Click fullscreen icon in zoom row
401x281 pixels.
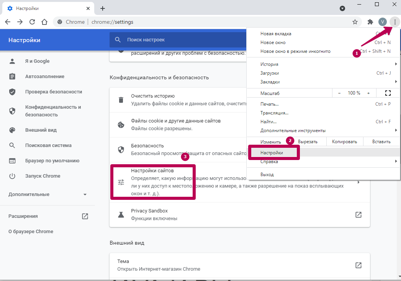point(388,93)
